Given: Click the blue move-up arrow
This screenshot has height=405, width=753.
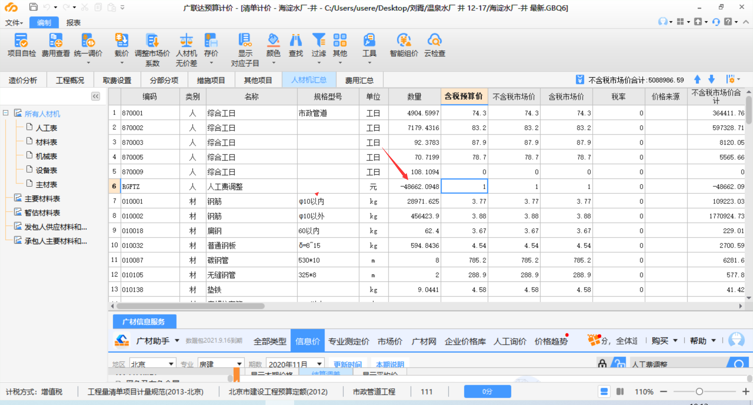Looking at the screenshot, I should tap(697, 80).
